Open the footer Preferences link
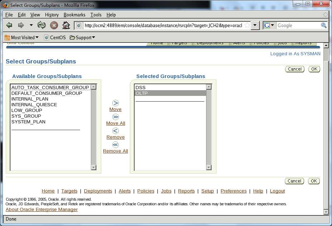Viewport: 332px width, 226px height. click(234, 191)
